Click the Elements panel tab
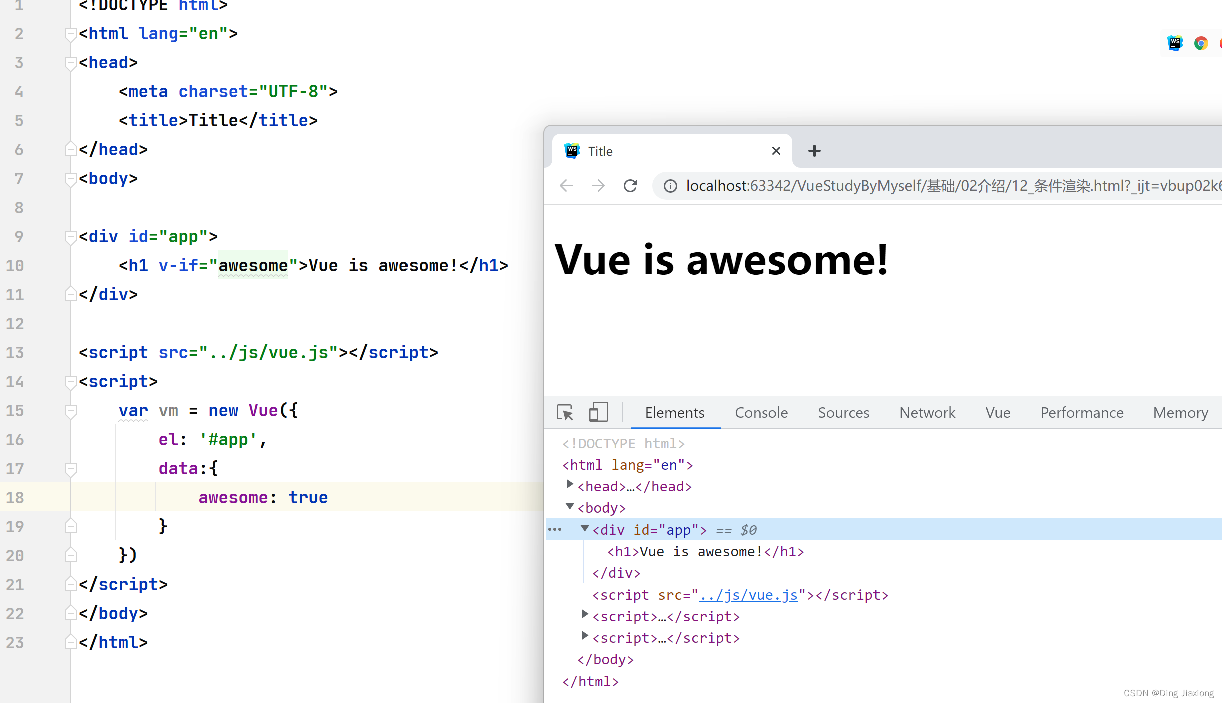The image size is (1222, 703). pos(675,412)
